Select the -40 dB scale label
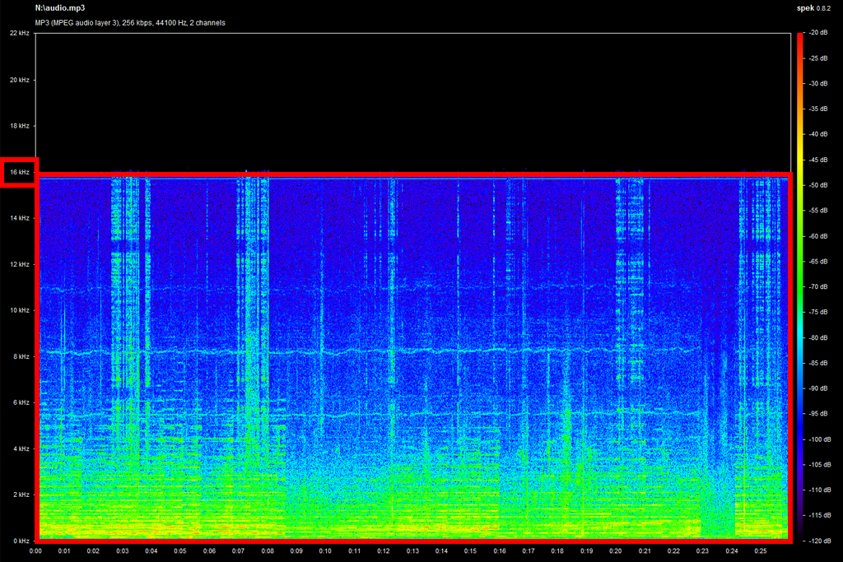 818,134
